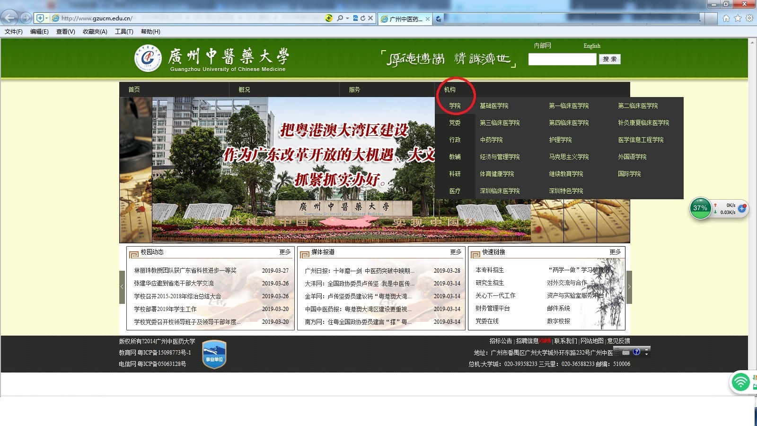Select the 服务 navigation tab
757x426 pixels.
[x=354, y=89]
